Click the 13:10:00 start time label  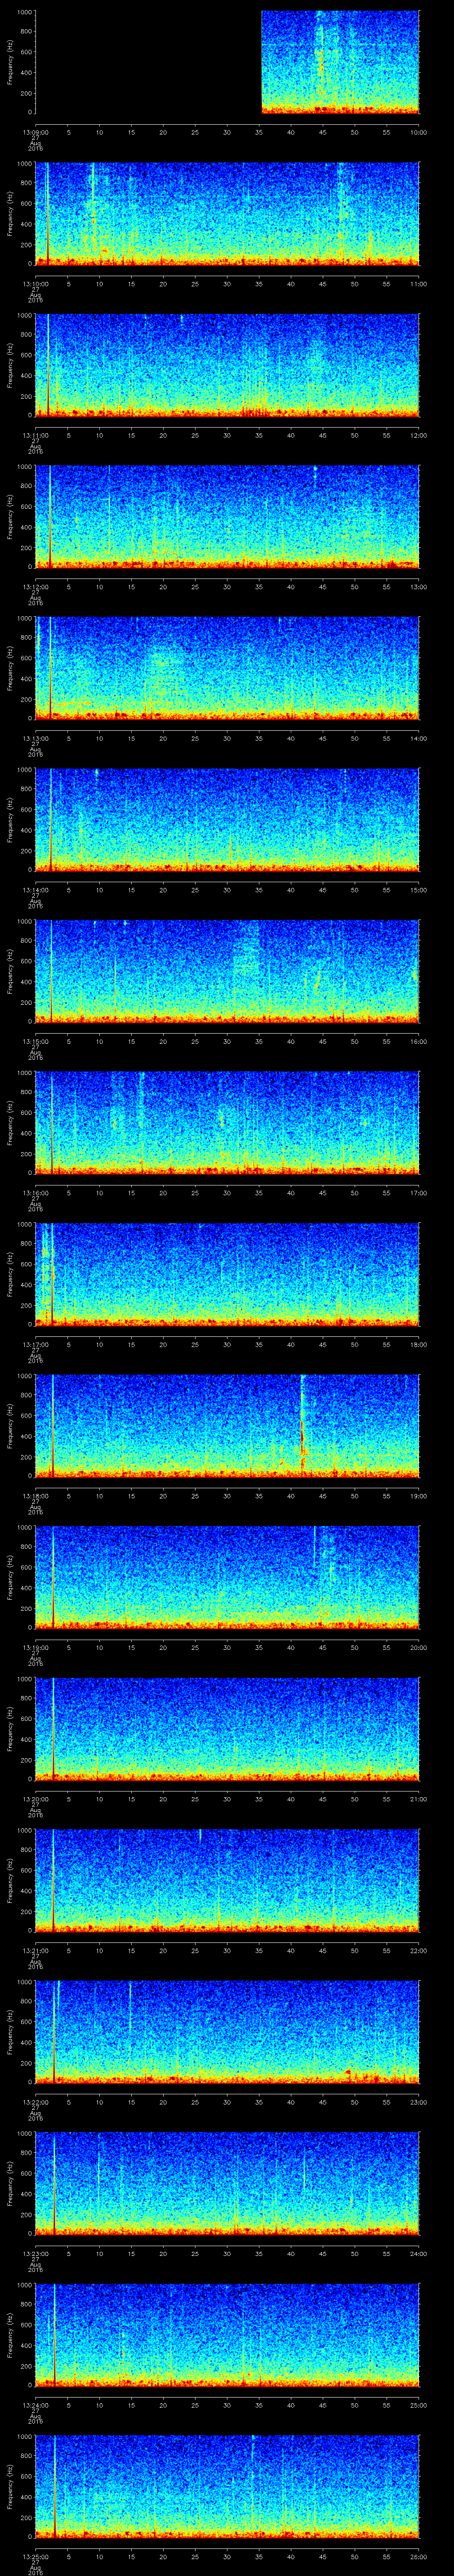[x=35, y=284]
